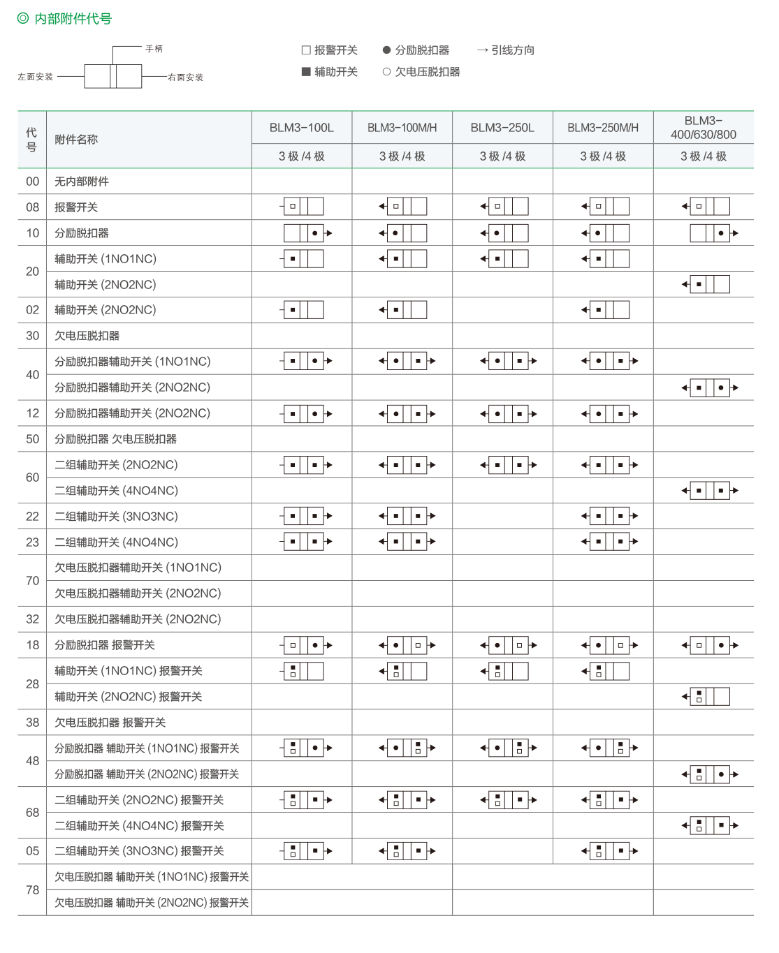The image size is (779, 953).
Task: Select the 欠电压脱扣器 row label for code 30
Action: [87, 336]
